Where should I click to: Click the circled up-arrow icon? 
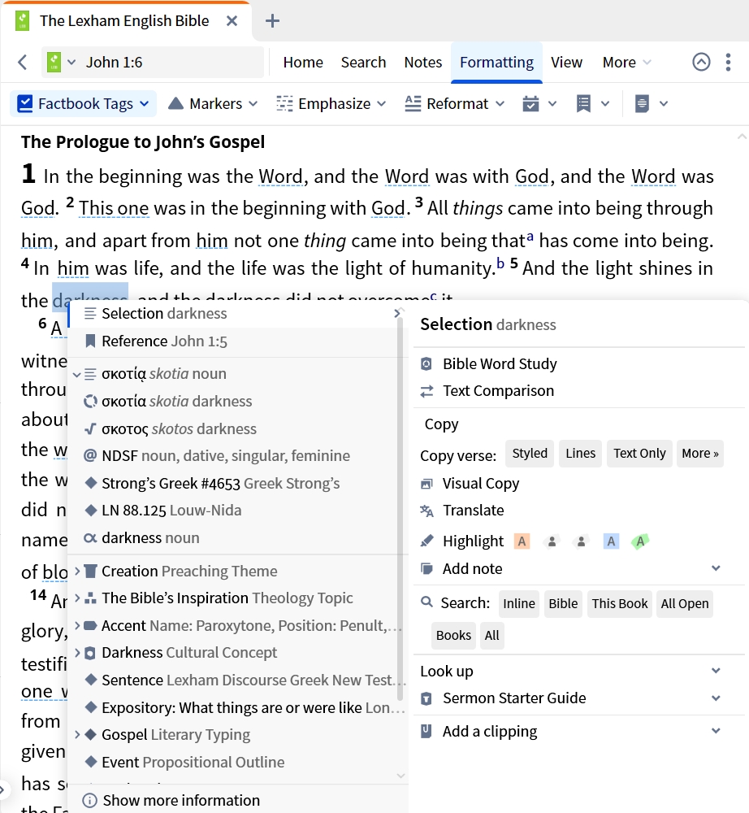[701, 63]
